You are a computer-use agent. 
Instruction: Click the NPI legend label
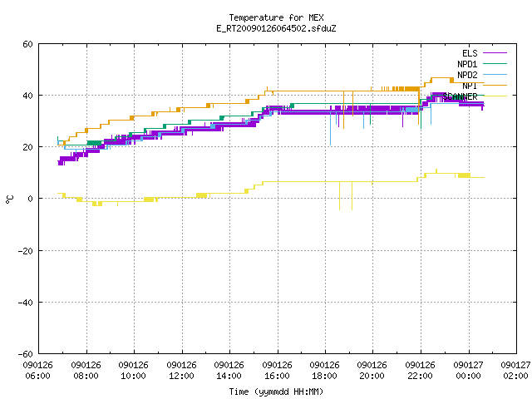coord(470,86)
